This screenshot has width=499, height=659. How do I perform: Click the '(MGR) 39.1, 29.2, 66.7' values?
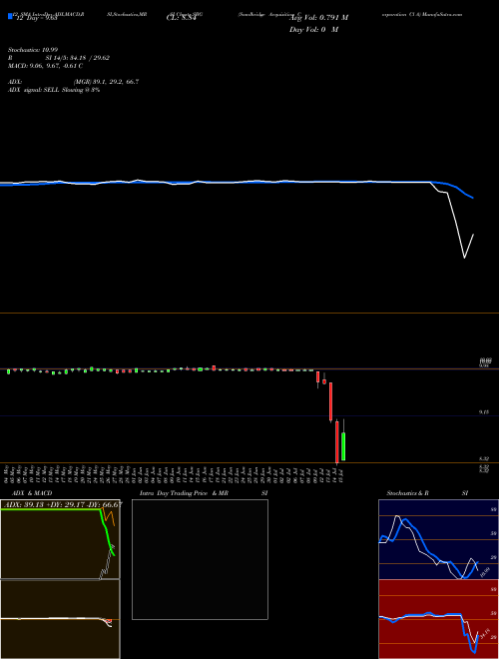point(106,82)
